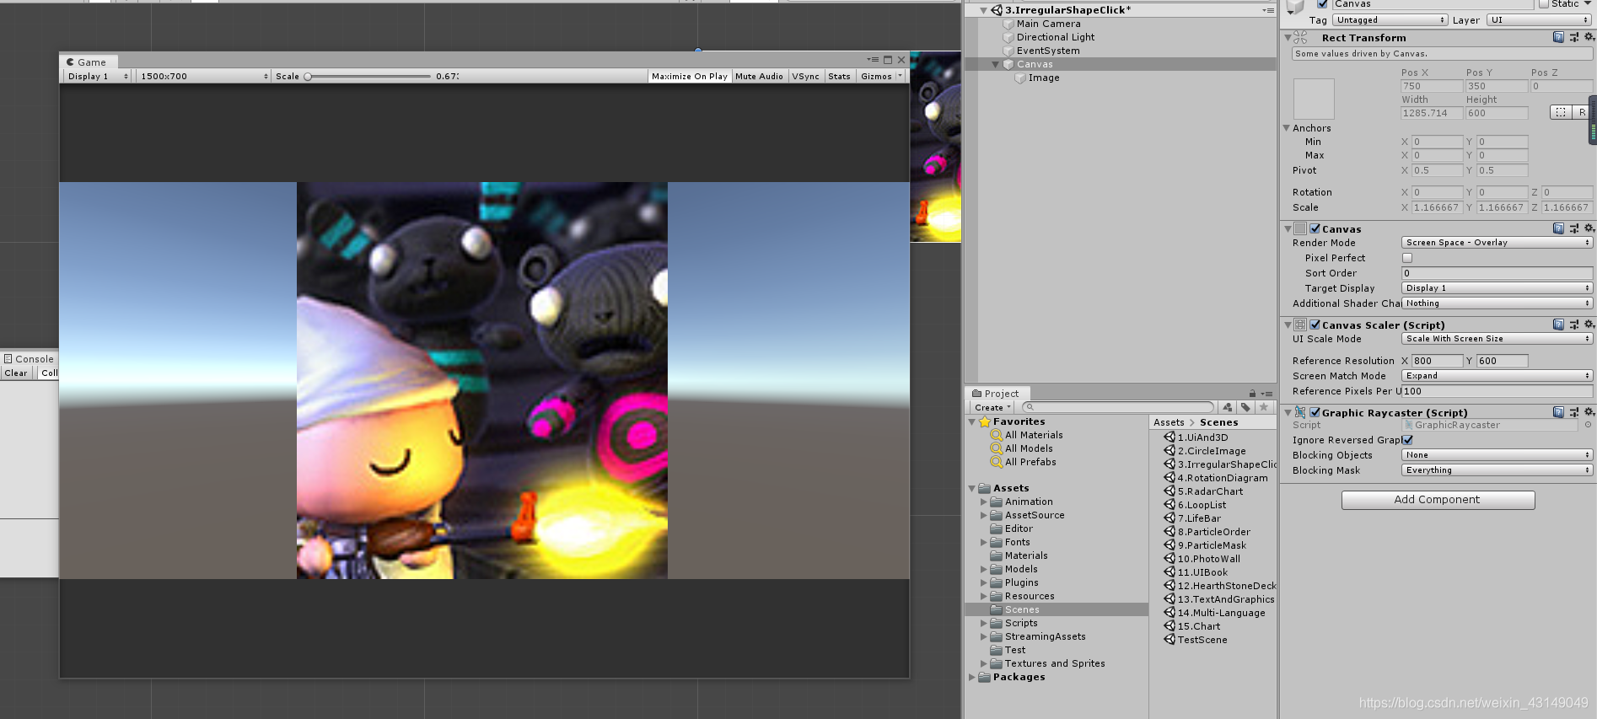This screenshot has height=719, width=1597.
Task: Open Graphic Raycaster help reference icon
Action: pyautogui.click(x=1558, y=412)
